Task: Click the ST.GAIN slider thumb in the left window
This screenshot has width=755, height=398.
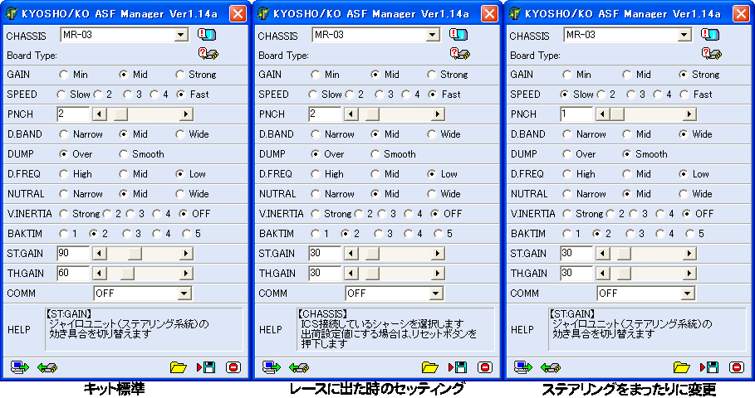Action: point(135,254)
